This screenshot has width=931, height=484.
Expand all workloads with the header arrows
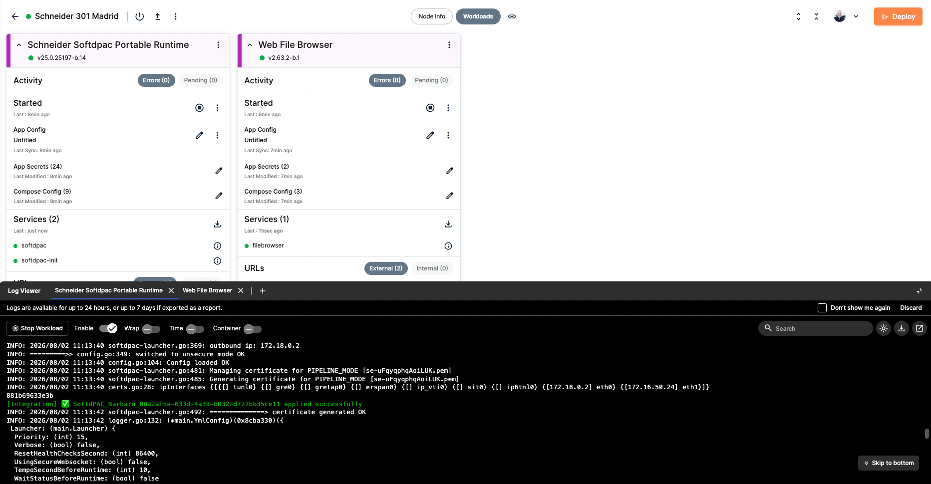[798, 16]
